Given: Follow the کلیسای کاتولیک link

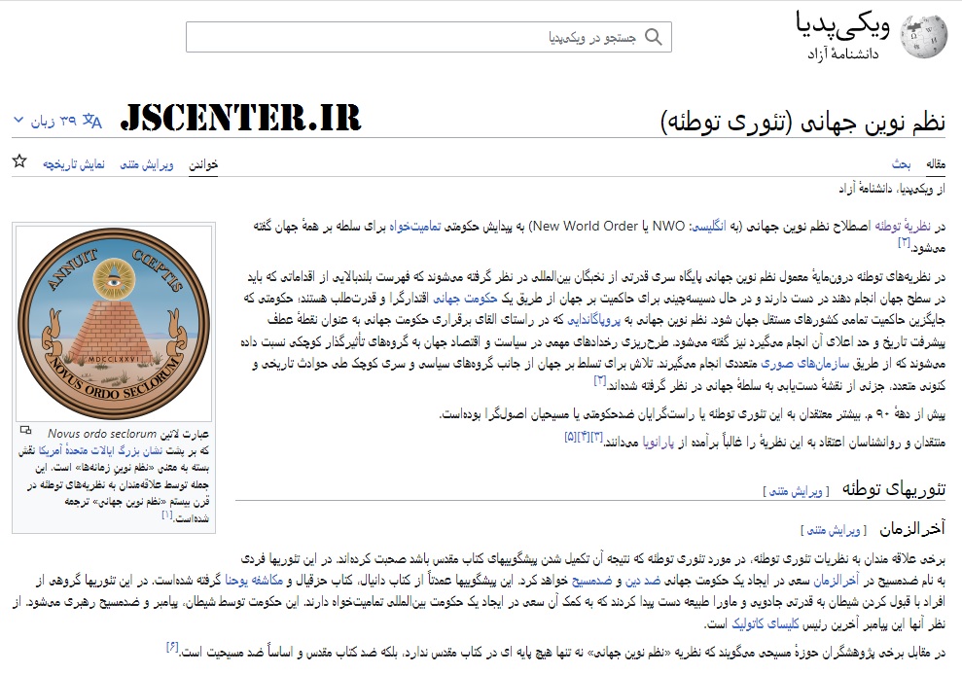Looking at the screenshot, I should (766, 623).
